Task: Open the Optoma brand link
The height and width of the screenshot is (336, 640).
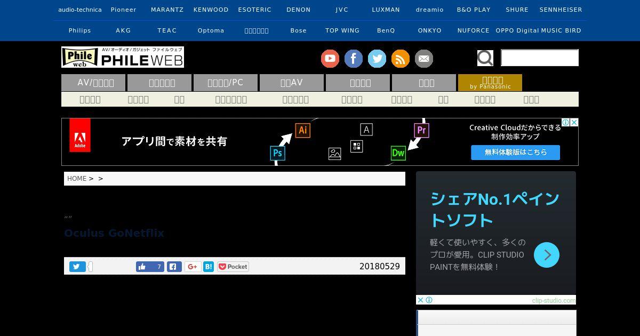Action: click(211, 30)
